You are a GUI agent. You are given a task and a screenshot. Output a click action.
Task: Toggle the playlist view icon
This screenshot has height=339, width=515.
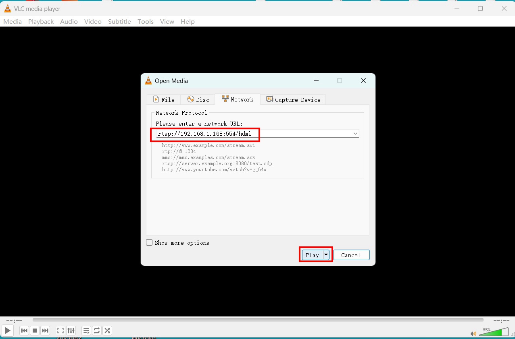tap(86, 331)
